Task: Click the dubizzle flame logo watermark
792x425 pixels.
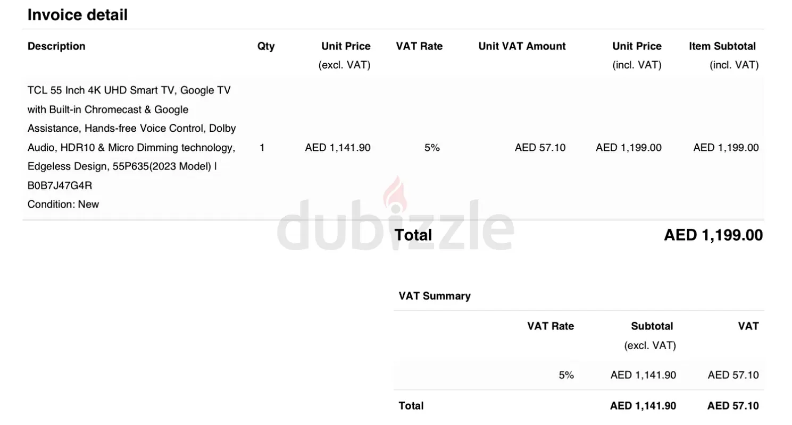Action: coord(395,193)
